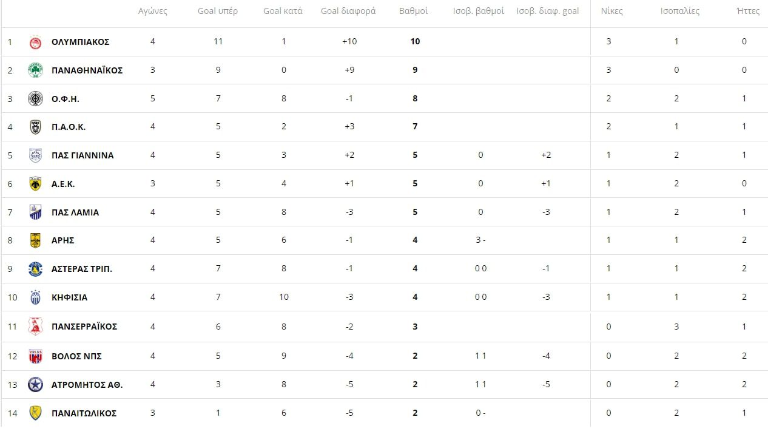Click the Νίκες column header
The image size is (768, 437).
tap(611, 11)
